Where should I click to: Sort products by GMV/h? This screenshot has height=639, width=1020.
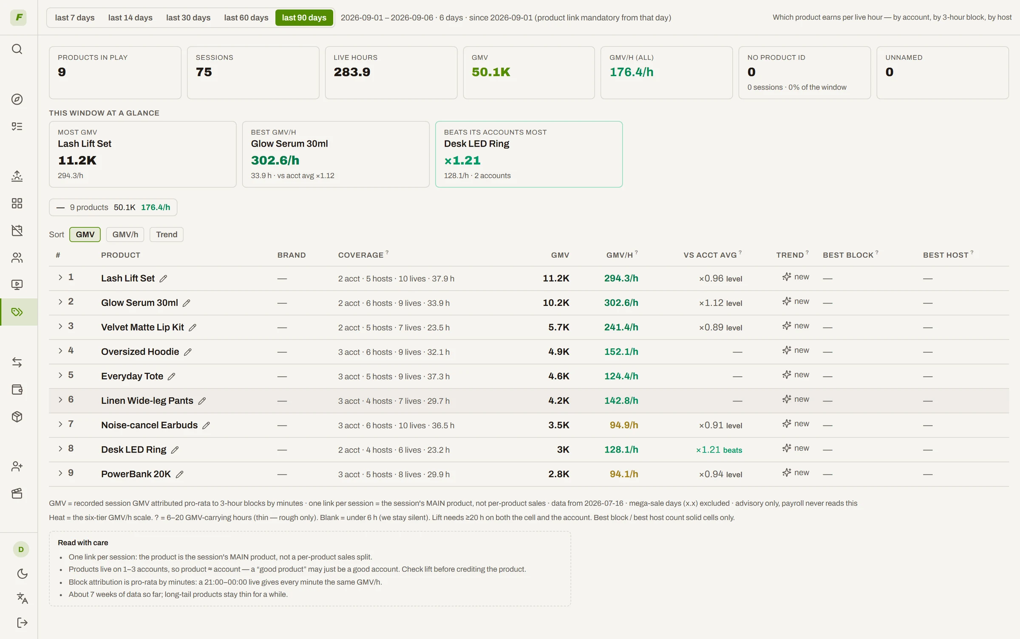pos(125,235)
